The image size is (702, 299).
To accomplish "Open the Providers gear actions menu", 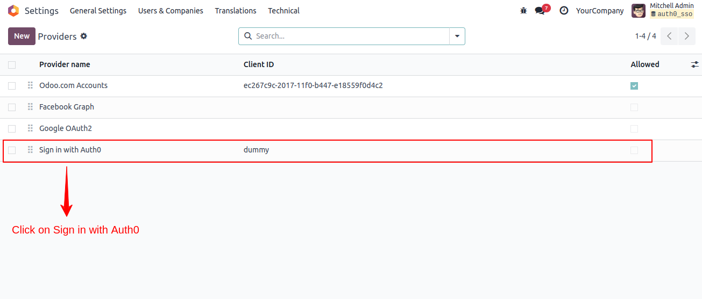I will point(83,37).
